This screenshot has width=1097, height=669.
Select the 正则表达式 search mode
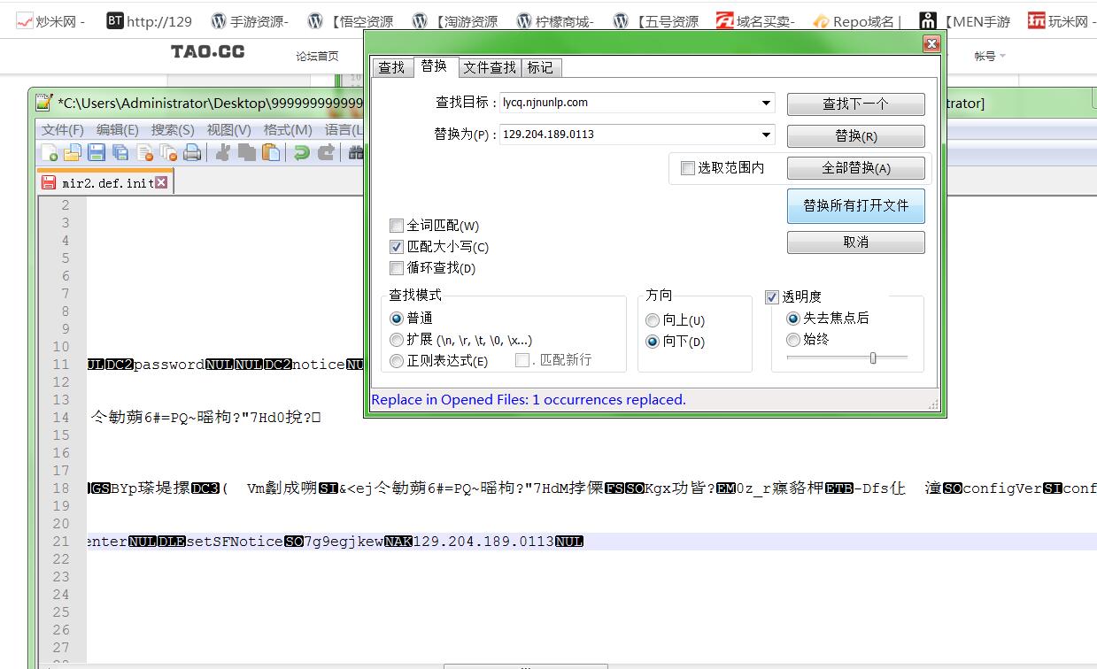(x=397, y=360)
